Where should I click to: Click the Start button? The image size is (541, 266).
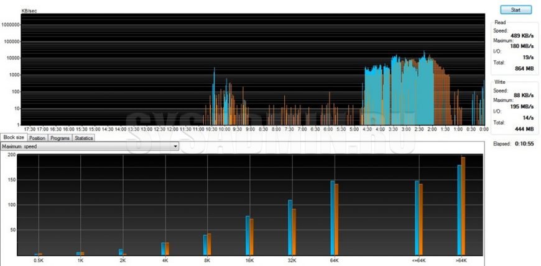516,10
